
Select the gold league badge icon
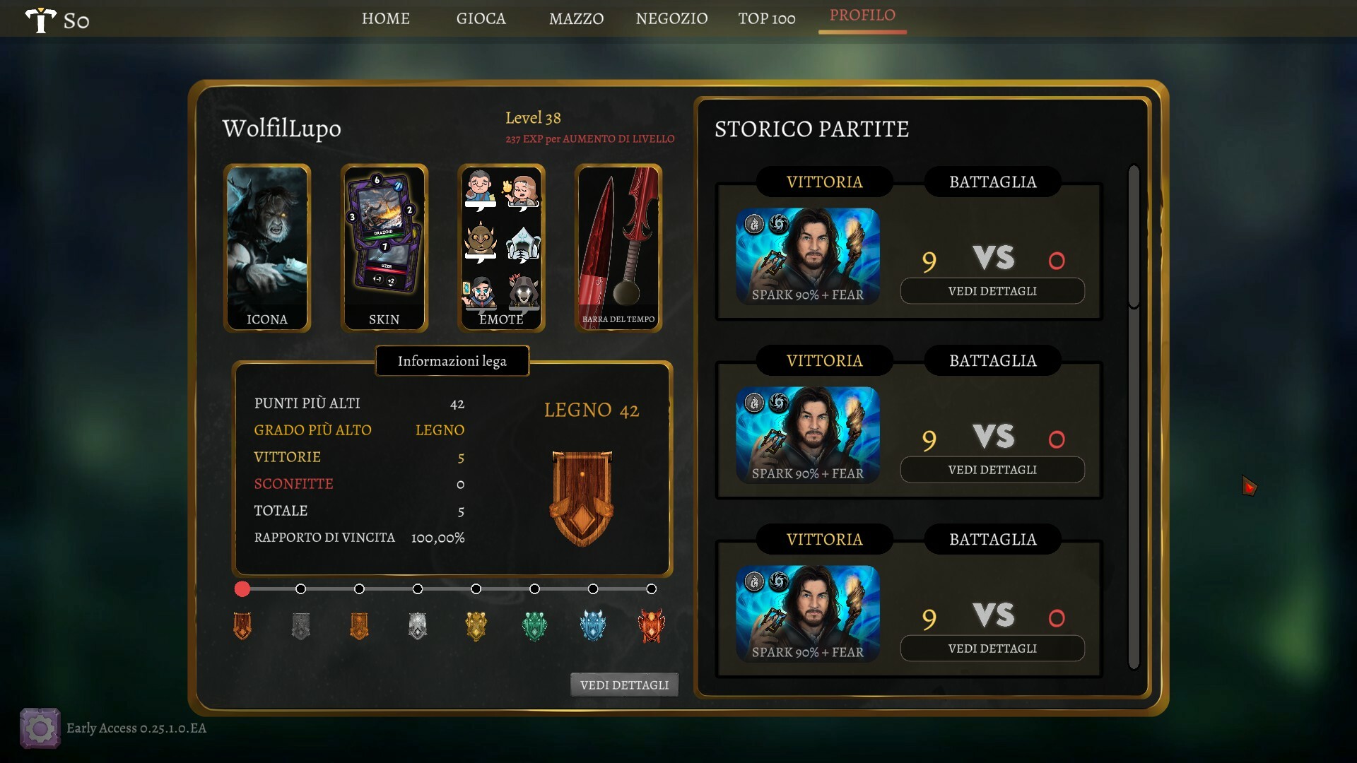coord(476,626)
